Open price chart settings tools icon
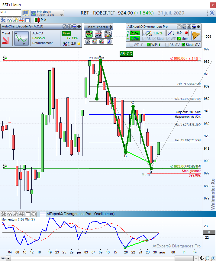 point(3,20)
